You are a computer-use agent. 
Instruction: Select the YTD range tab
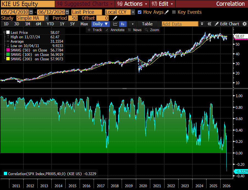point(50,24)
